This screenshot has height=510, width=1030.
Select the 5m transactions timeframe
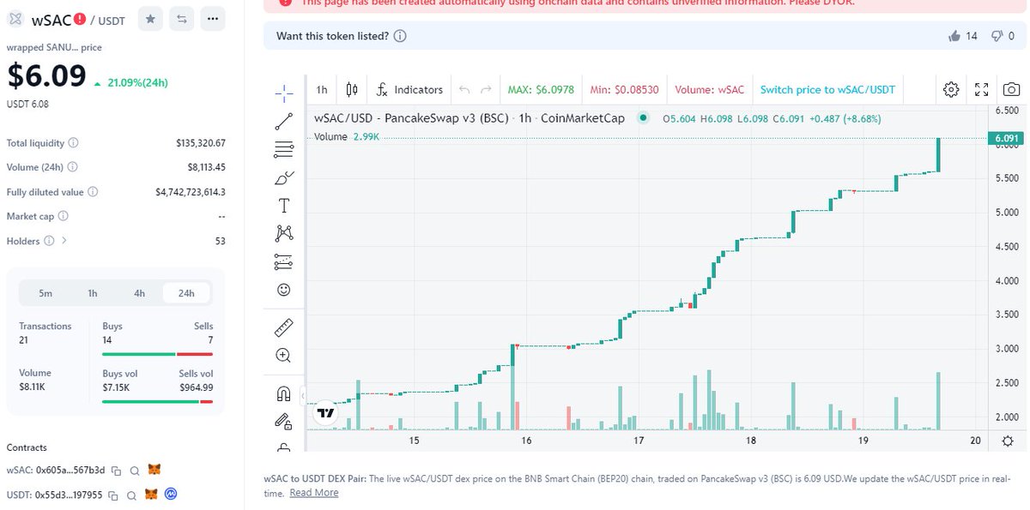click(x=45, y=293)
